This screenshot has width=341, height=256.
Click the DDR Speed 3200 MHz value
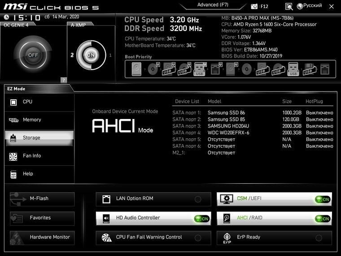186,28
